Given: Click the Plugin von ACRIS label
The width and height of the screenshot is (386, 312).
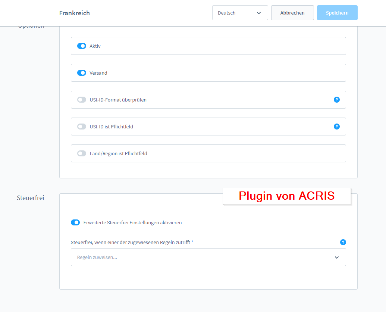Looking at the screenshot, I should [x=286, y=196].
